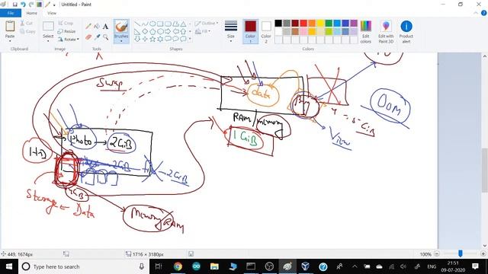Image resolution: width=488 pixels, height=274 pixels.
Task: Open the Product alert button
Action: [406, 32]
